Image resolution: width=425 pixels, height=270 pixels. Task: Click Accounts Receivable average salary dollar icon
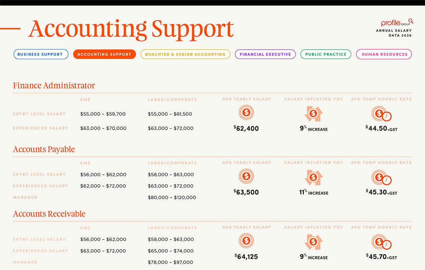pos(246,241)
